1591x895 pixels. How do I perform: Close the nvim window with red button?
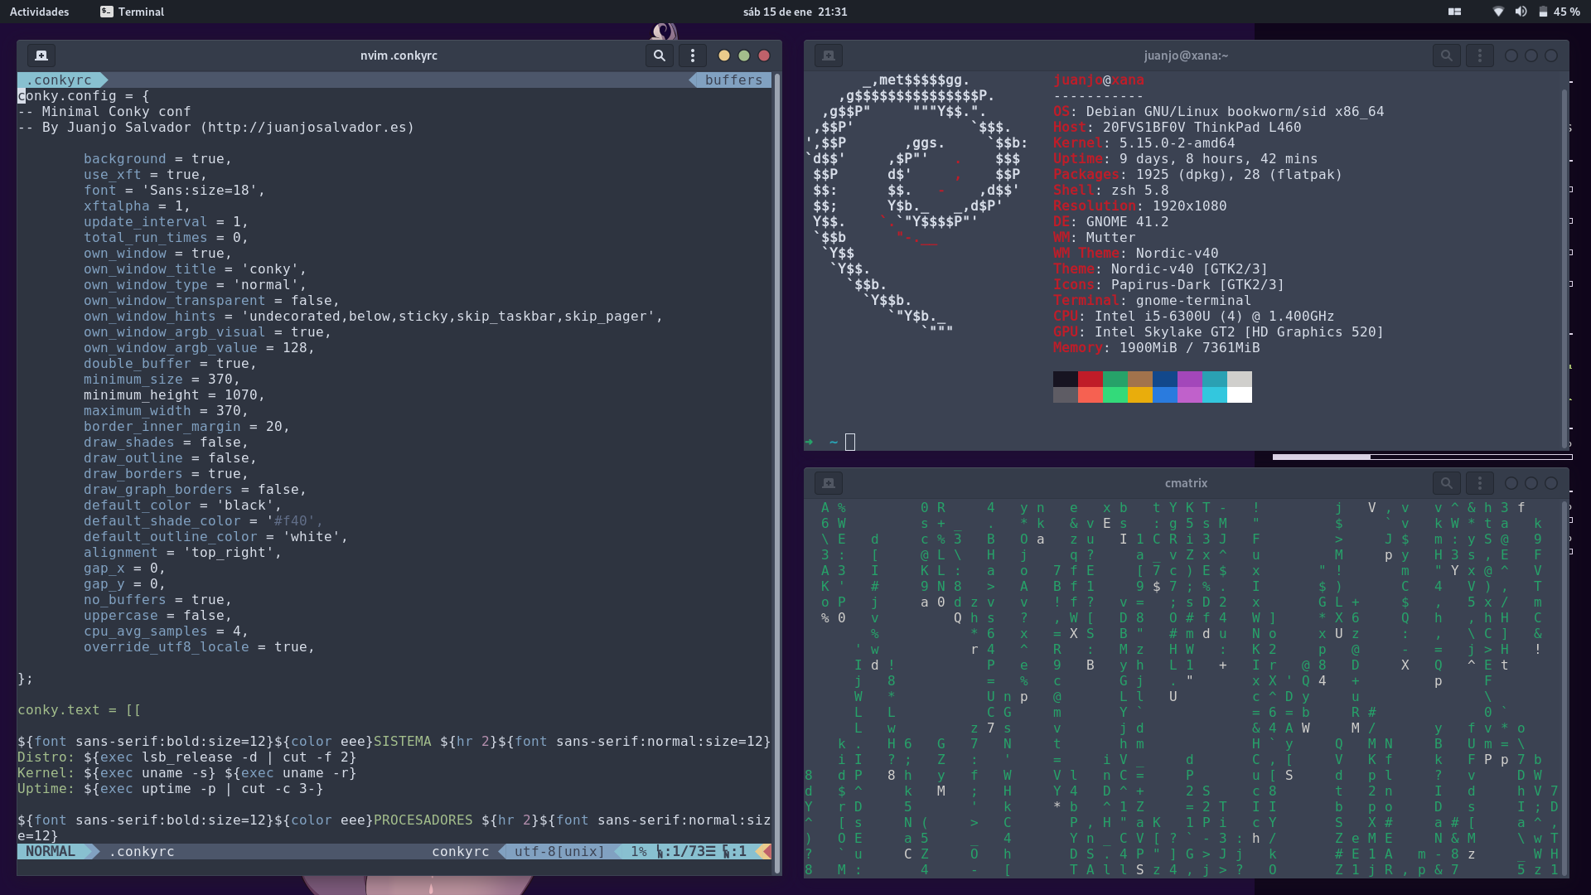764,56
